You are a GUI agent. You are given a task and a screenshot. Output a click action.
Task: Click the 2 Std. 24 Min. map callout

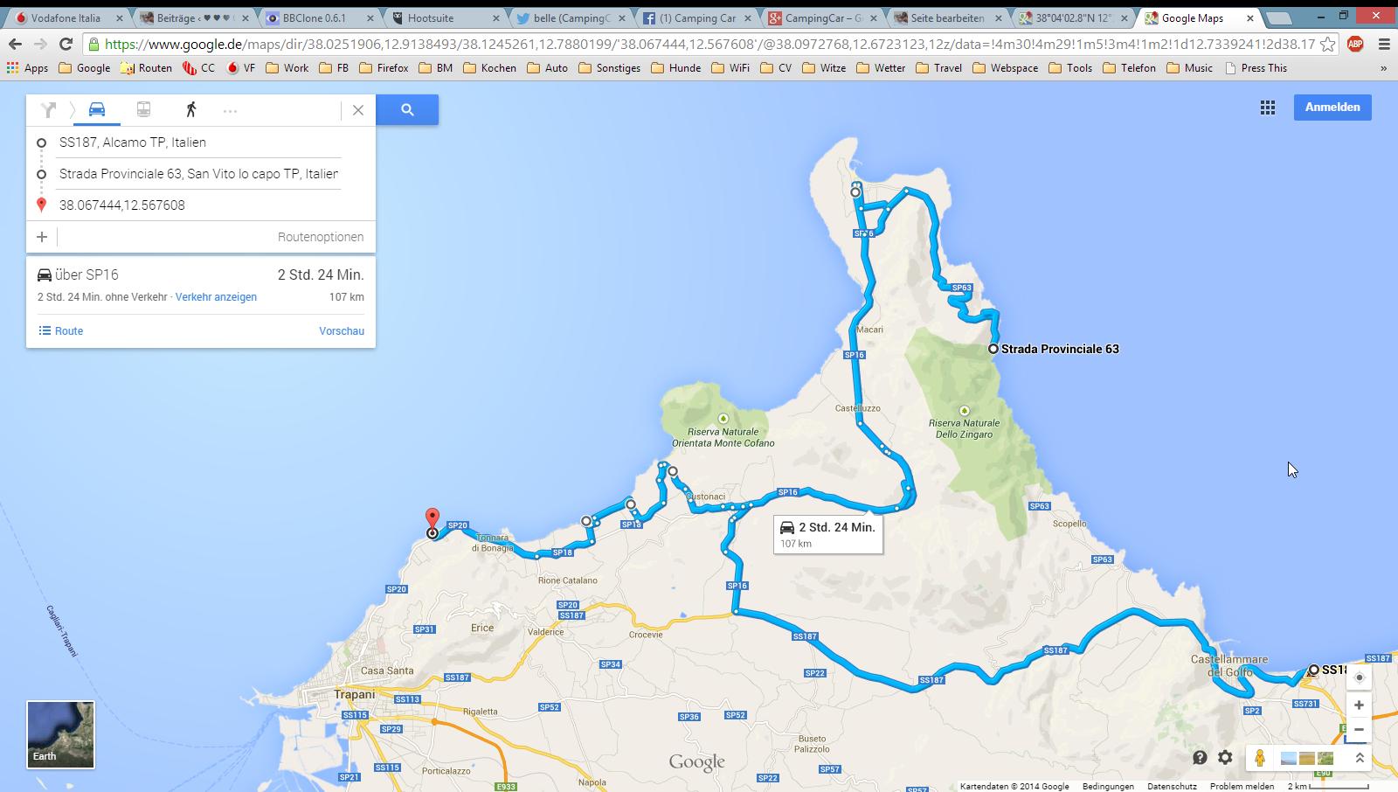tap(827, 534)
